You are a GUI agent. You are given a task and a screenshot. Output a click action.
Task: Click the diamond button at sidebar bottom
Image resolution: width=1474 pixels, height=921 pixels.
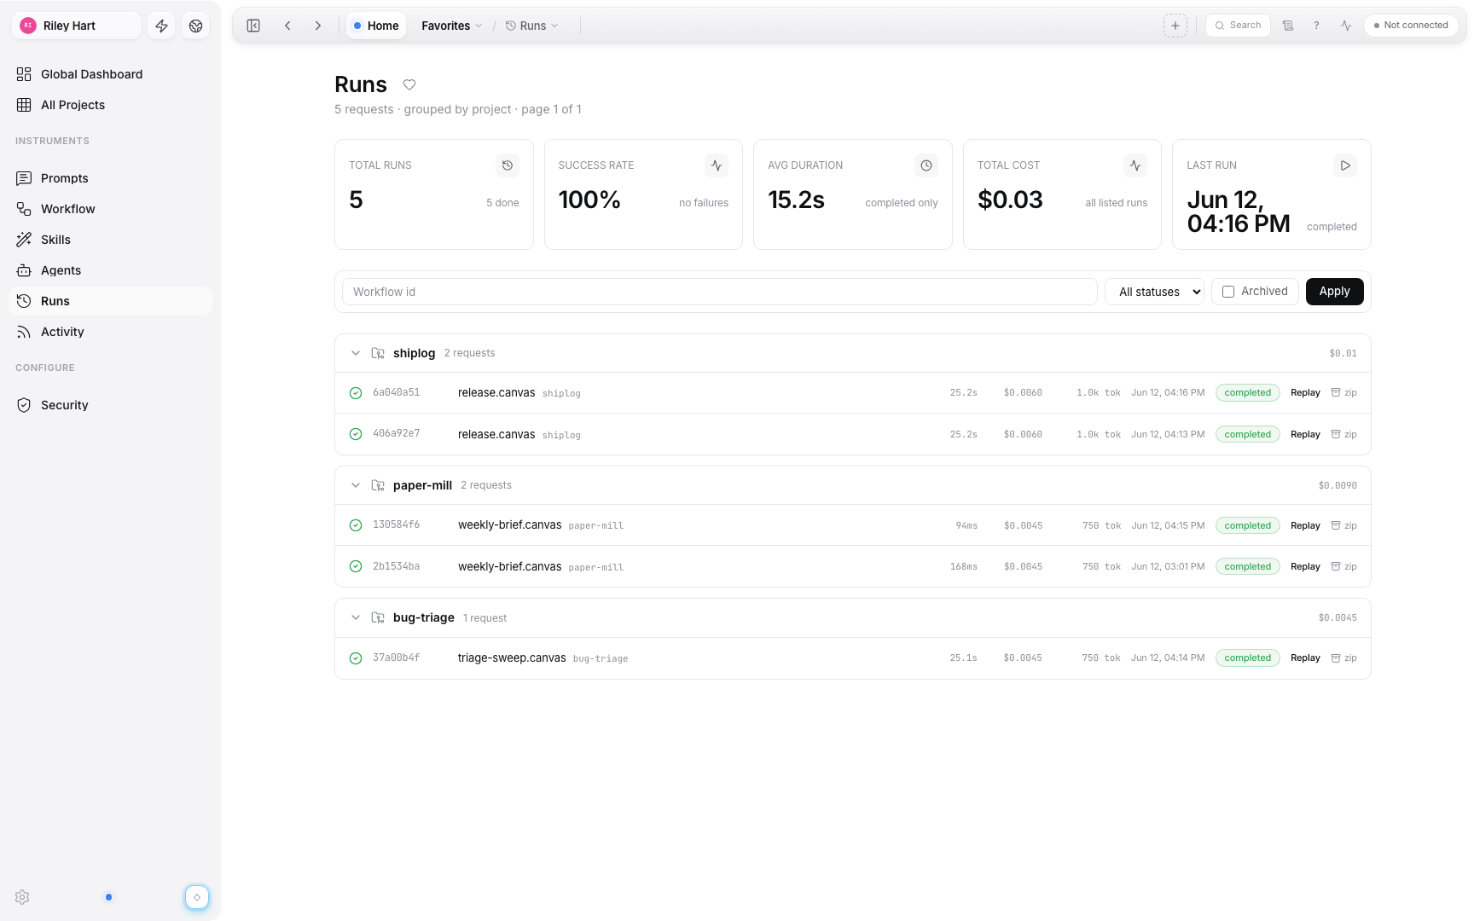[197, 897]
